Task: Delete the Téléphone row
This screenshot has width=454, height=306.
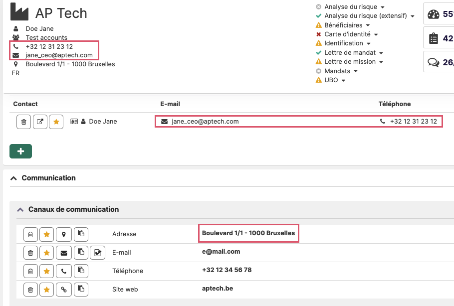Action: click(30, 271)
